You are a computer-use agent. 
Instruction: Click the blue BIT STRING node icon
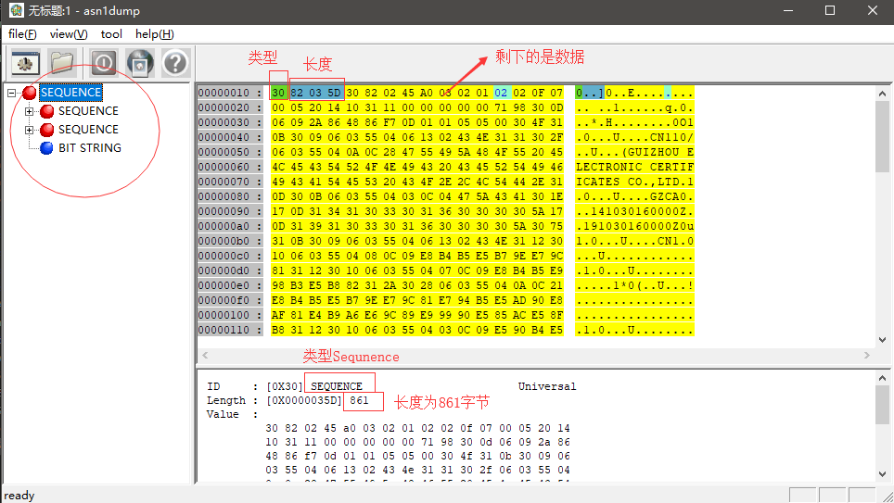46,148
